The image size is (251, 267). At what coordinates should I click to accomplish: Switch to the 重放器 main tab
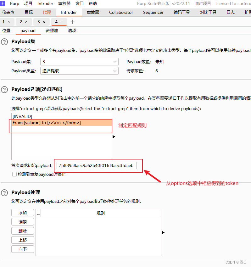click(93, 12)
